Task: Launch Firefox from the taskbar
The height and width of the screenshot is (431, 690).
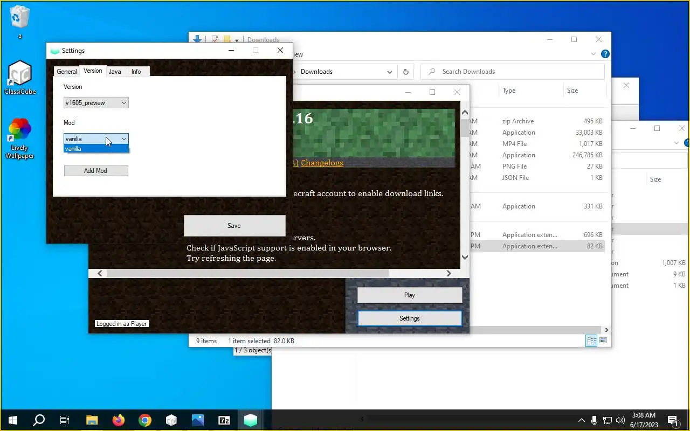Action: 118,420
